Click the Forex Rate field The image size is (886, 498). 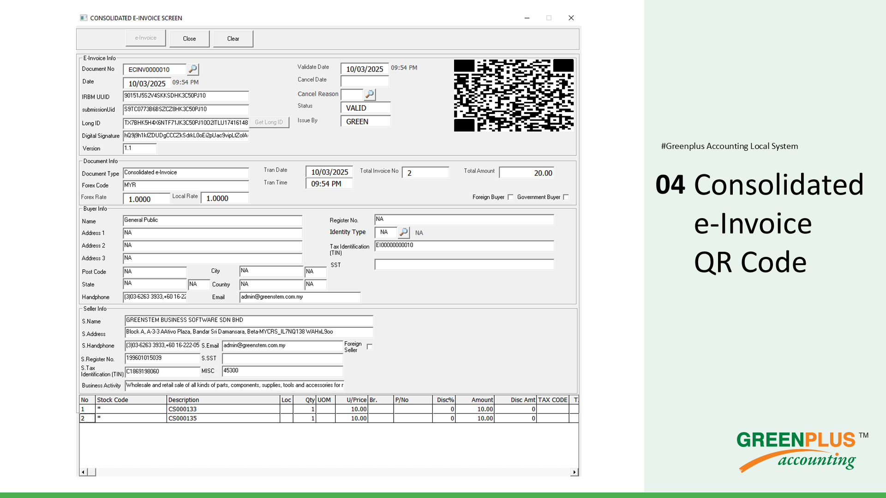(146, 199)
